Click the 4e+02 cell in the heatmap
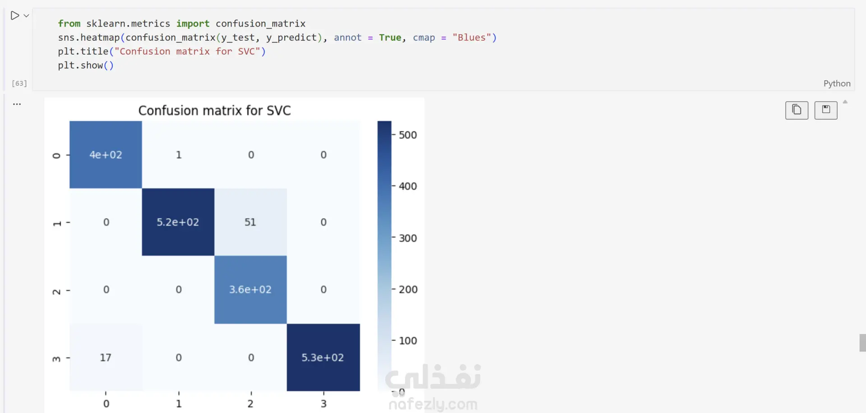 pyautogui.click(x=106, y=155)
